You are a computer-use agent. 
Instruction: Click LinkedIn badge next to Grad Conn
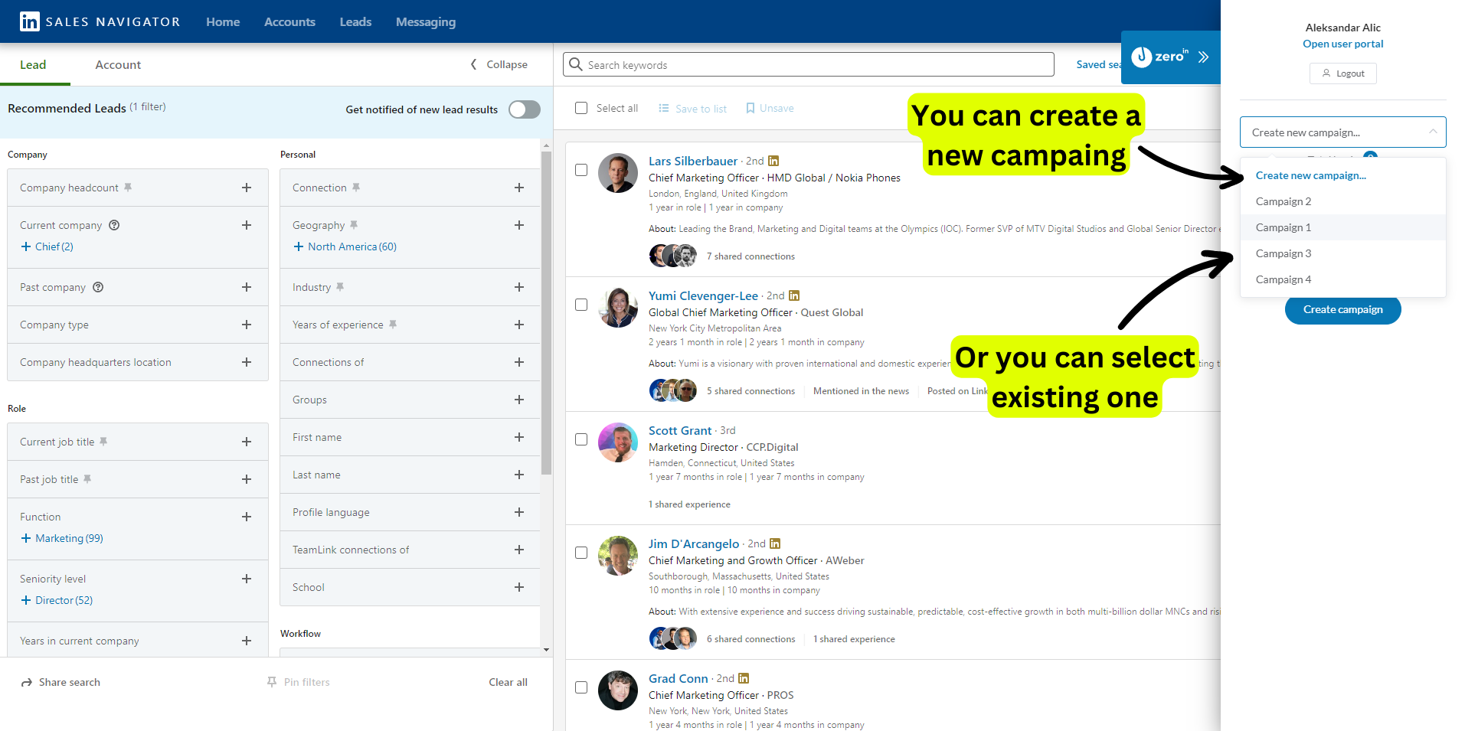click(744, 678)
